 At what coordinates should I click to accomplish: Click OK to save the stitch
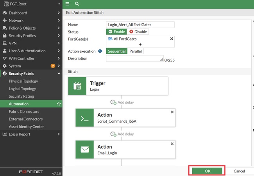tap(207, 171)
